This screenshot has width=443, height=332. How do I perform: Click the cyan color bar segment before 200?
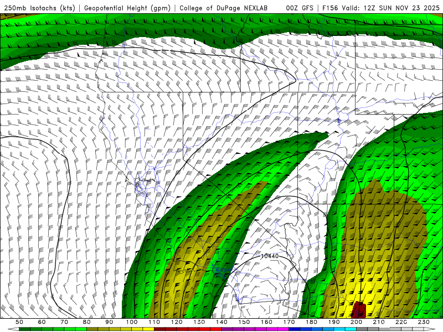coord(351,329)
